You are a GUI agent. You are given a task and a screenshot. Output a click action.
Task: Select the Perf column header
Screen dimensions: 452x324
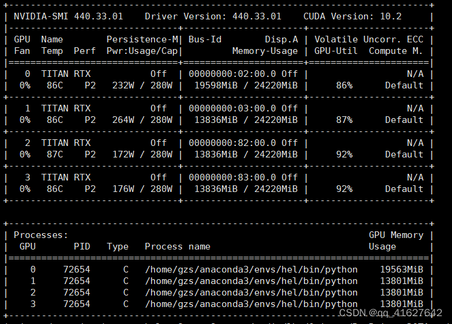pos(84,51)
